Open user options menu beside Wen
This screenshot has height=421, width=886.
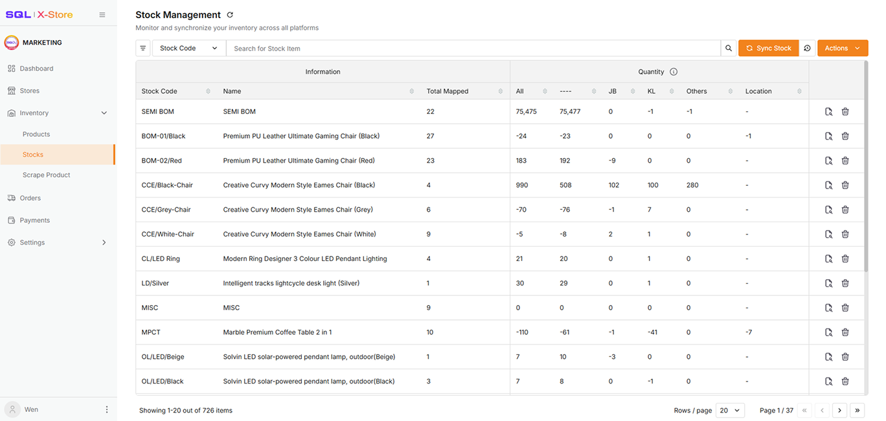coord(107,409)
